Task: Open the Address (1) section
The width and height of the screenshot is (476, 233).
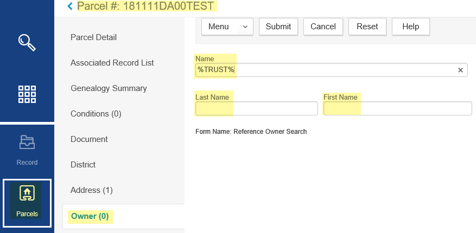Action: coord(92,190)
